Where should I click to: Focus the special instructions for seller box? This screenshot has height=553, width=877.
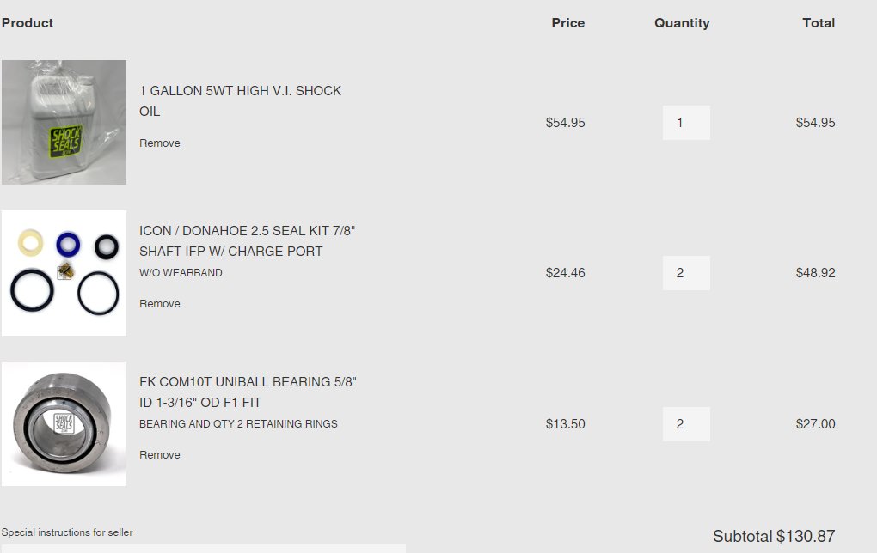pos(204,549)
